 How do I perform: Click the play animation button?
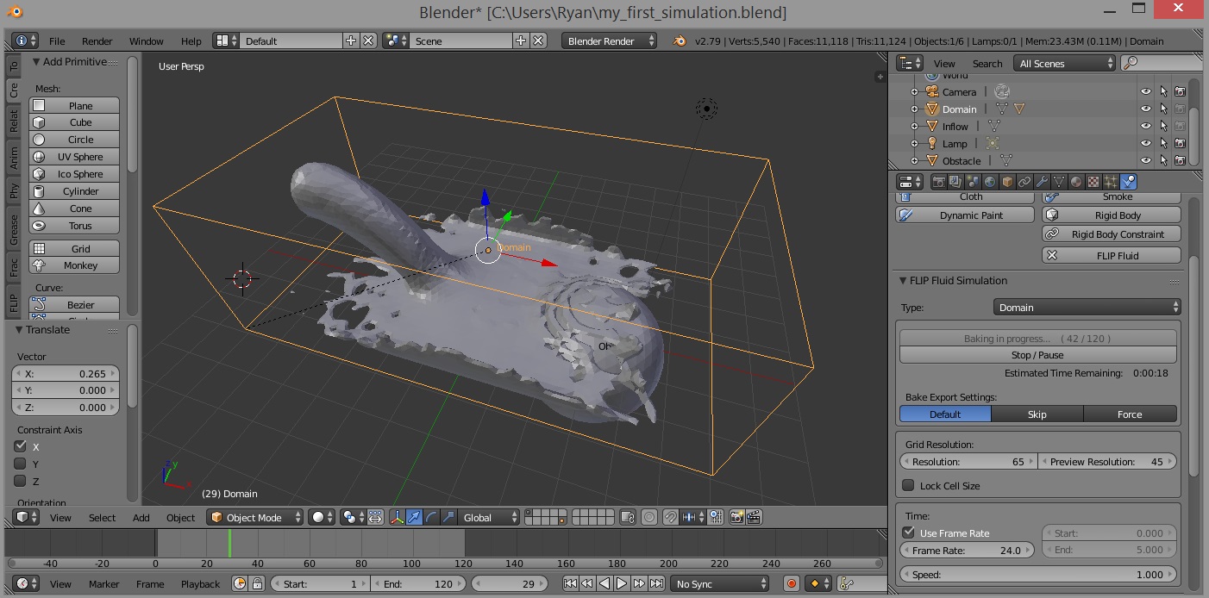[622, 583]
